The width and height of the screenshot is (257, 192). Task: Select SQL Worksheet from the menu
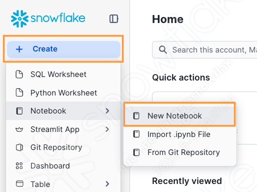(63, 74)
